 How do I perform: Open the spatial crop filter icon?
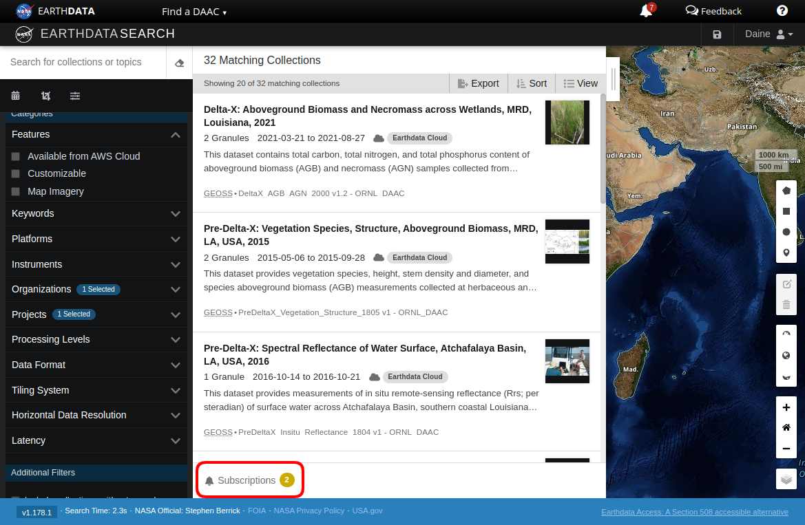pos(45,96)
